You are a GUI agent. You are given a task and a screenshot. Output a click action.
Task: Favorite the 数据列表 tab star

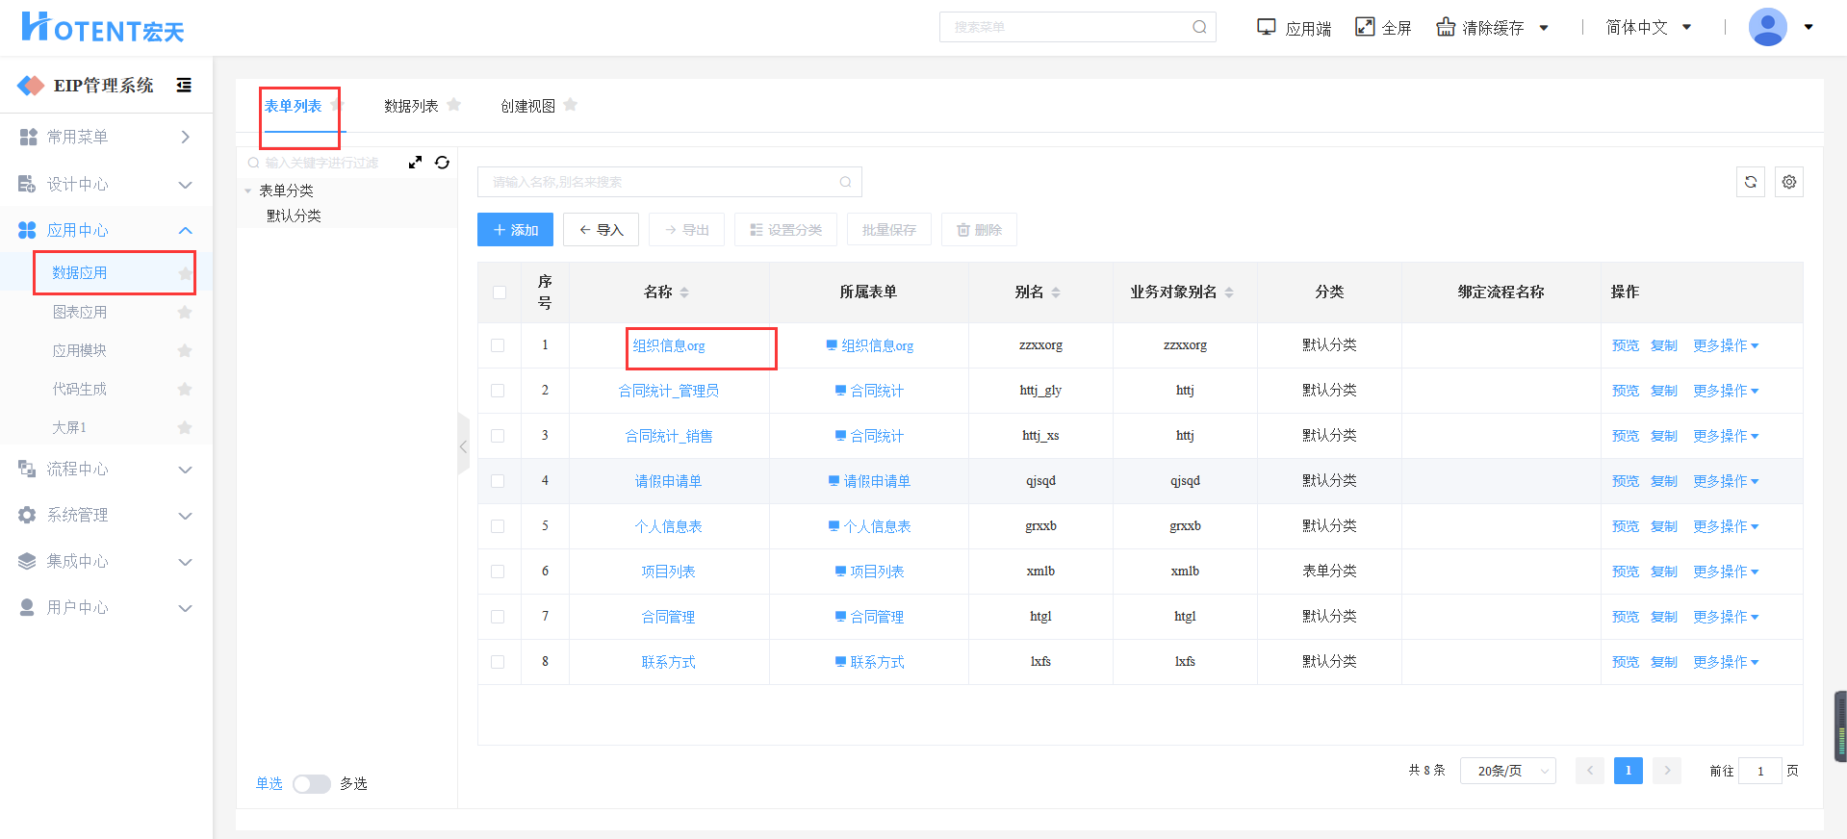click(454, 105)
